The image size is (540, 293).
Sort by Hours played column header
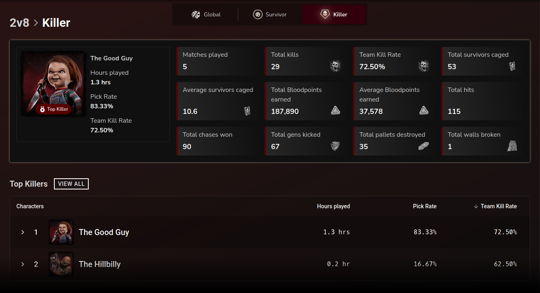coord(333,206)
